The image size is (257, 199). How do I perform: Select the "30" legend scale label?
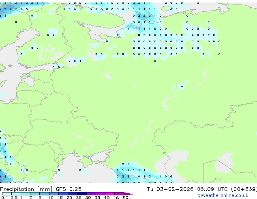pos(88,197)
